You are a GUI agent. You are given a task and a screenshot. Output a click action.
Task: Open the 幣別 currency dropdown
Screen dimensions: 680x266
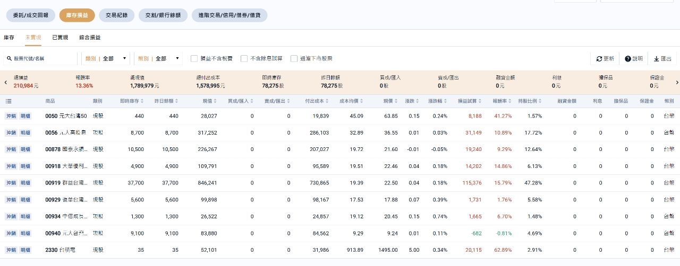click(x=159, y=58)
